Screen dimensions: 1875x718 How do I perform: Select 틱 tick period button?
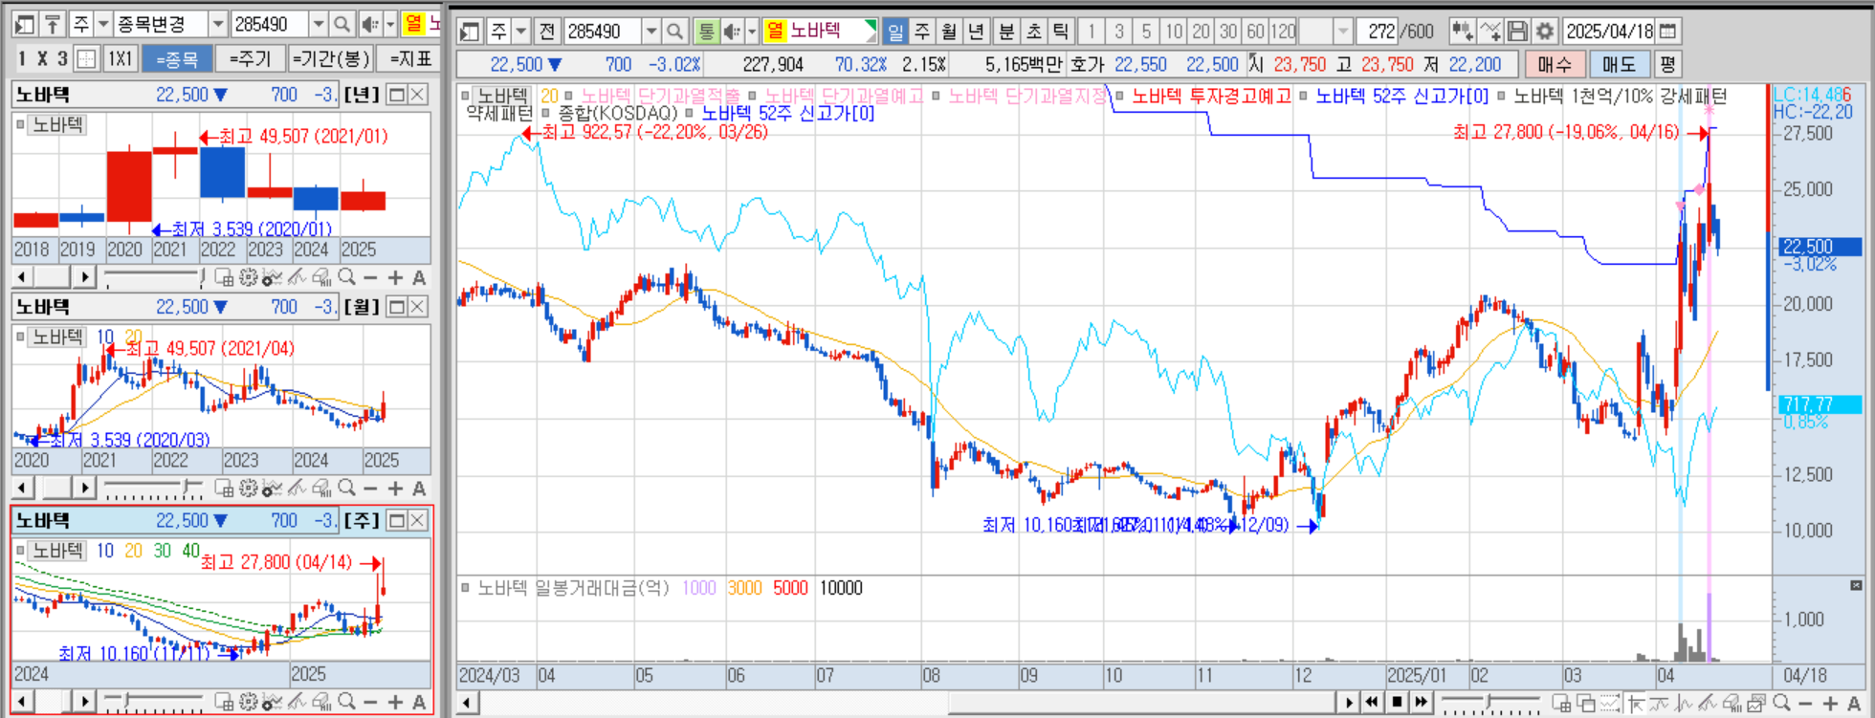click(1061, 32)
